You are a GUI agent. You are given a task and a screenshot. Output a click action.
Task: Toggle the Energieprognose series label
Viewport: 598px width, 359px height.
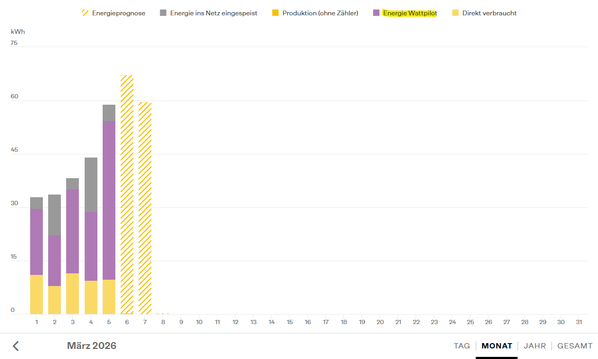tap(119, 13)
